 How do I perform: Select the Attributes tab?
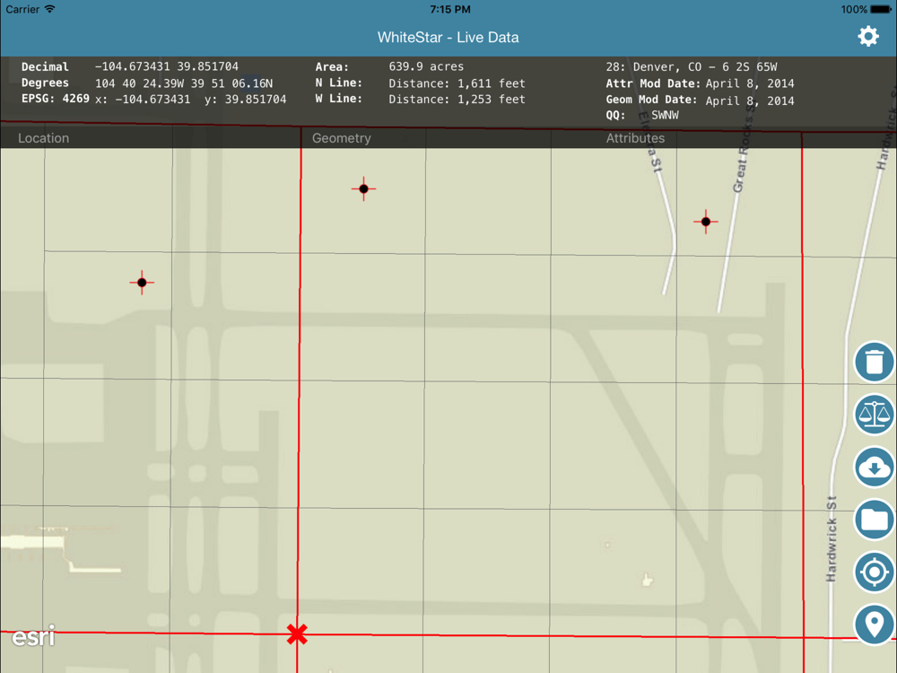(635, 138)
